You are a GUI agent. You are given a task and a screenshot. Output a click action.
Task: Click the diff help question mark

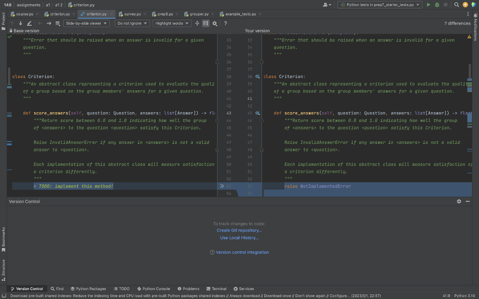[225, 23]
